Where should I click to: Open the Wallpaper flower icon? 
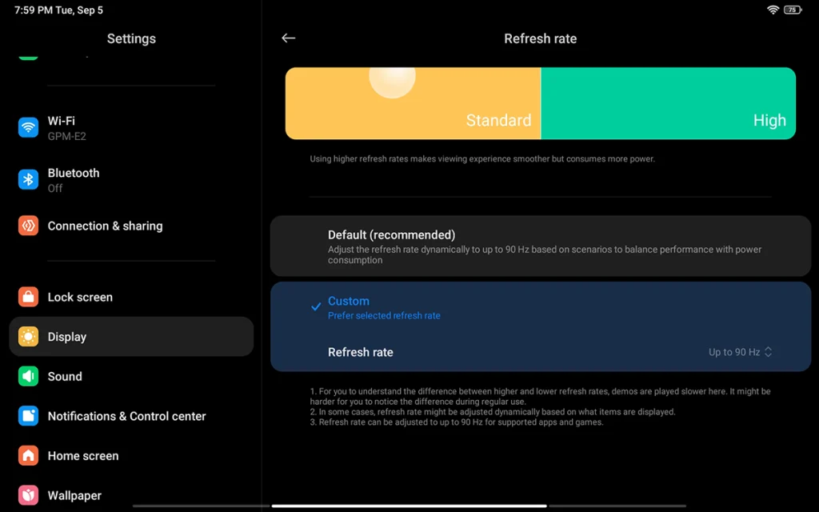[x=28, y=495]
